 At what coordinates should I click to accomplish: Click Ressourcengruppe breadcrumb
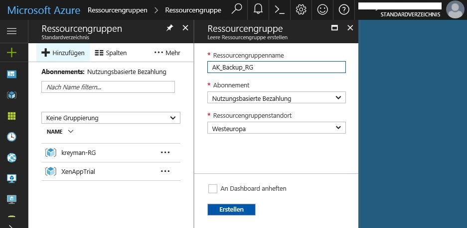tap(193, 10)
